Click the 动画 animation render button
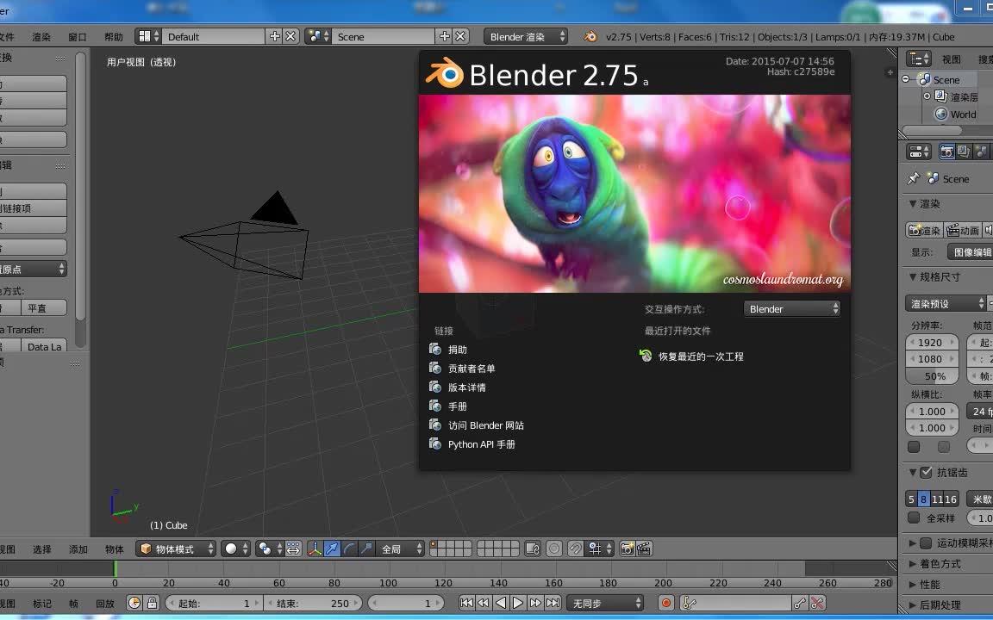This screenshot has height=620, width=993. 963,230
